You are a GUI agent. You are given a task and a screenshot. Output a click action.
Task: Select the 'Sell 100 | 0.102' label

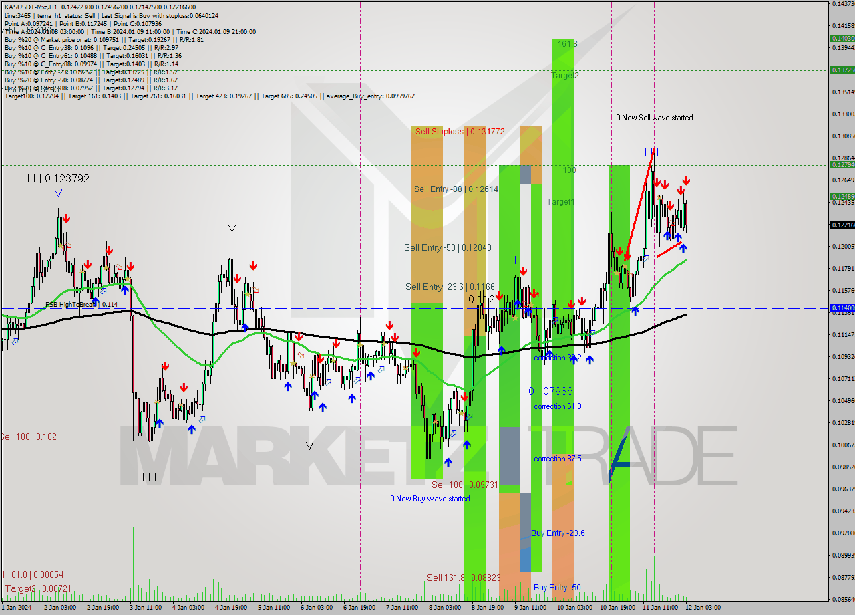(28, 437)
